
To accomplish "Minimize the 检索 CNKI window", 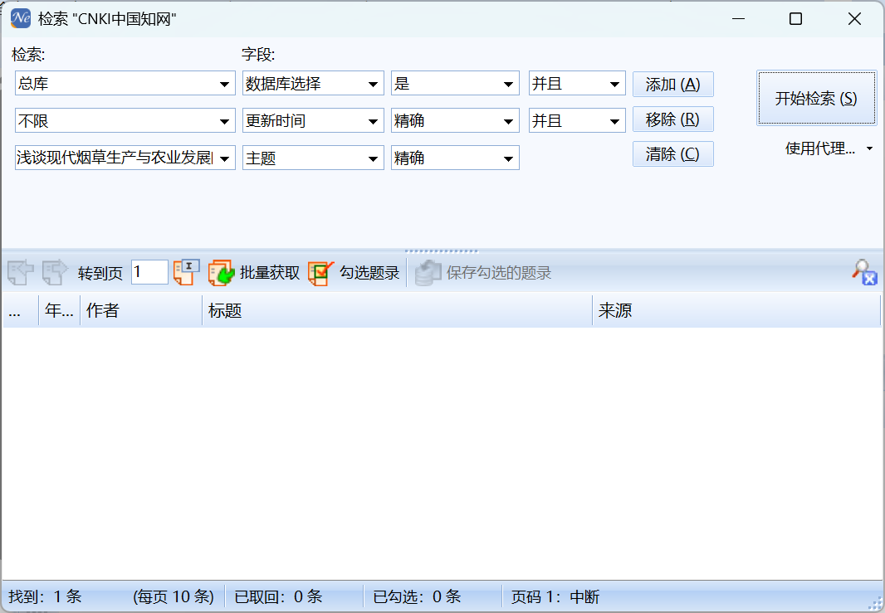I will (738, 18).
